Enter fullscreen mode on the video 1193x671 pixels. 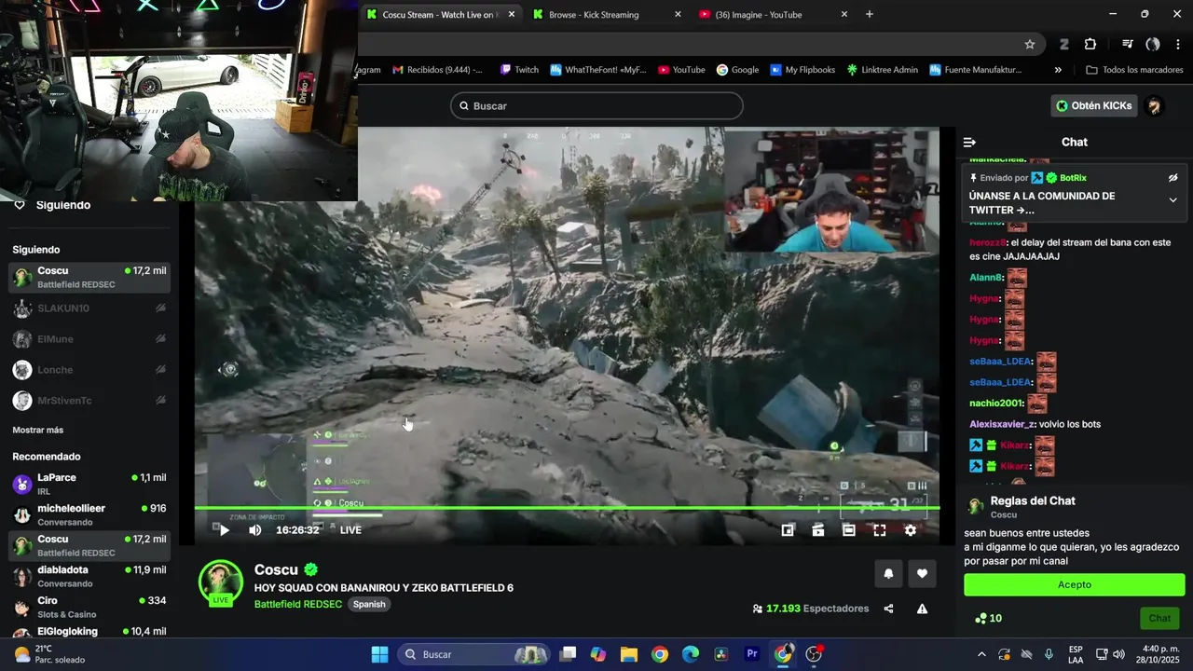[x=880, y=530]
